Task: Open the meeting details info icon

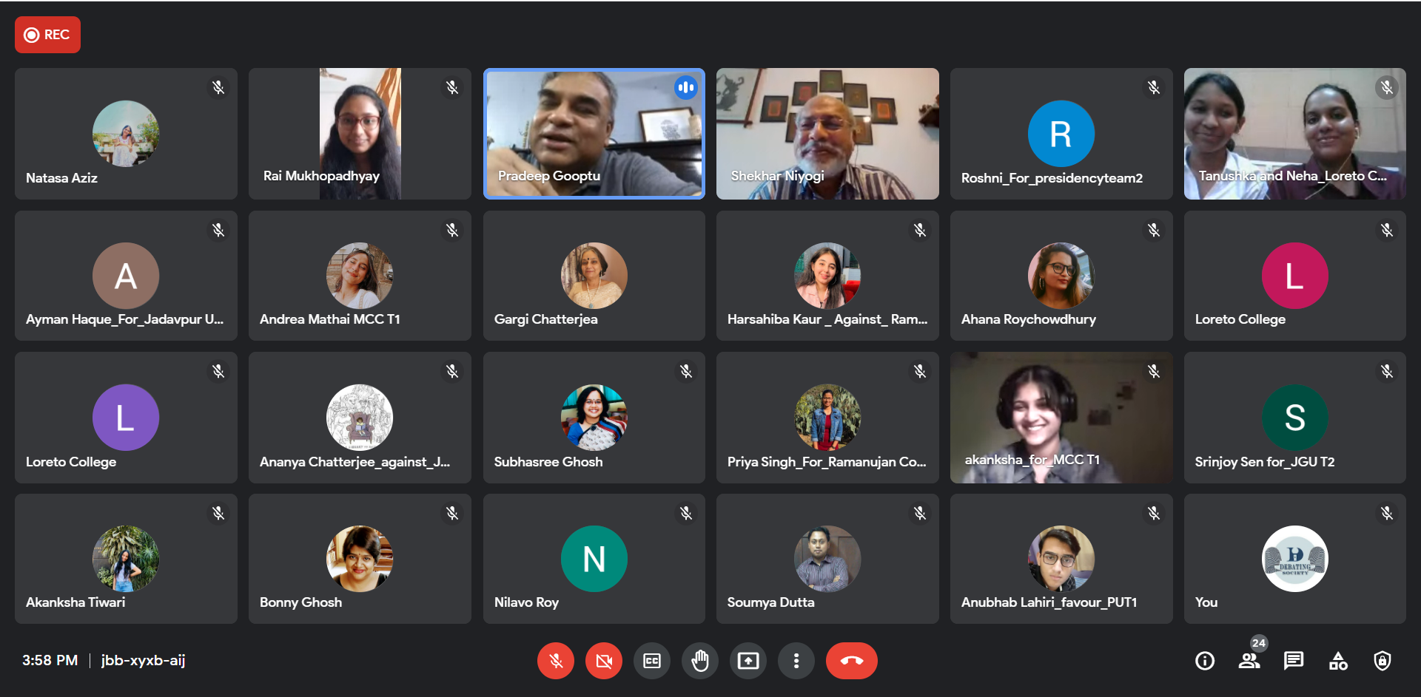Action: click(1205, 661)
